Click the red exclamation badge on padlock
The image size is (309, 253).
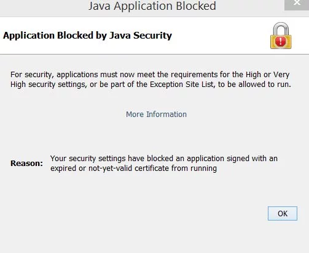pyautogui.click(x=281, y=41)
